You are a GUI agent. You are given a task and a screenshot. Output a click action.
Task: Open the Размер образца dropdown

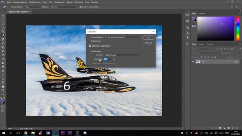click(x=33, y=7)
